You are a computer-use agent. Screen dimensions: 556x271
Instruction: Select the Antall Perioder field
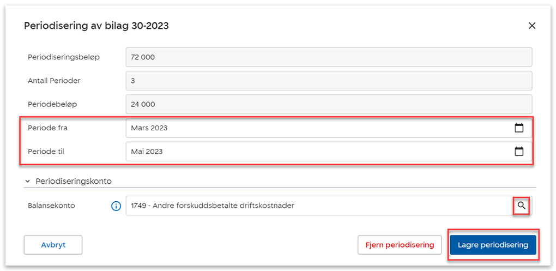(327, 81)
